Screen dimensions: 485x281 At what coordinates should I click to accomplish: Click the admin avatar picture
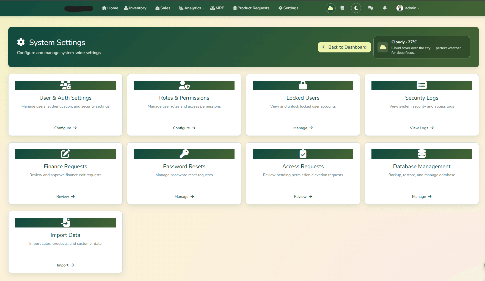tap(400, 8)
